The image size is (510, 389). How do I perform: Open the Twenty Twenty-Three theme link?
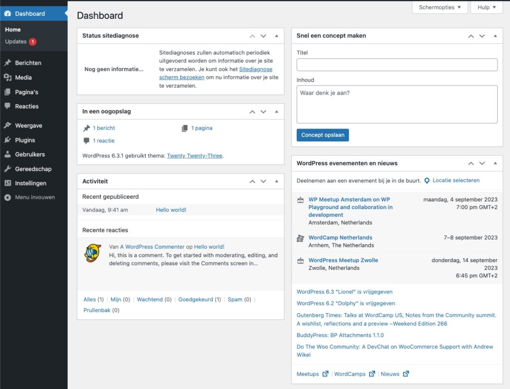(x=194, y=156)
